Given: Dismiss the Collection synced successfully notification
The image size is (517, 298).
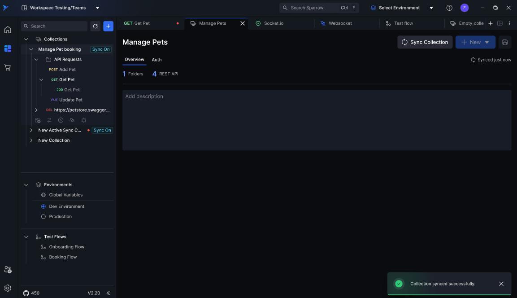Looking at the screenshot, I should tap(501, 284).
